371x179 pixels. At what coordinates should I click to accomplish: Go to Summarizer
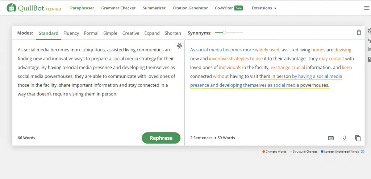pyautogui.click(x=154, y=8)
